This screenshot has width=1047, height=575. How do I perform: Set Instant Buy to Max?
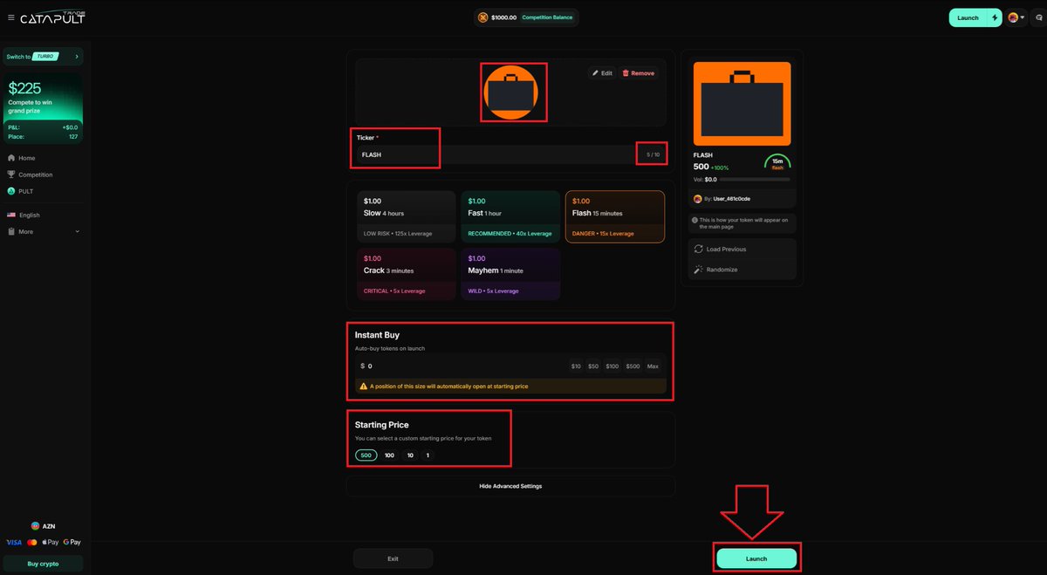653,366
